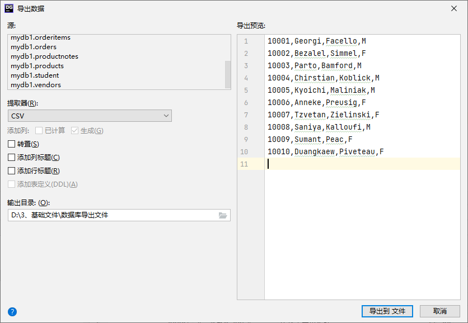Open the CSV extractor dropdown
Image resolution: width=468 pixels, height=323 pixels.
coord(90,116)
